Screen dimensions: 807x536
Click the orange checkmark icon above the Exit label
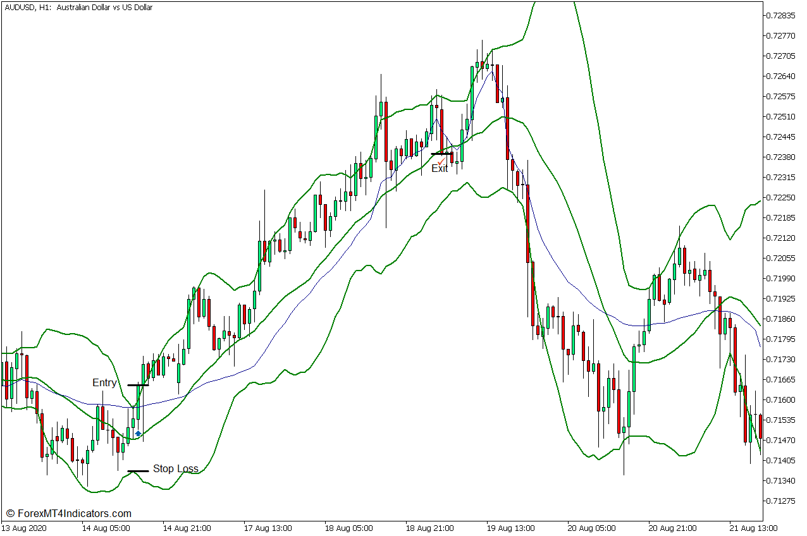(441, 162)
